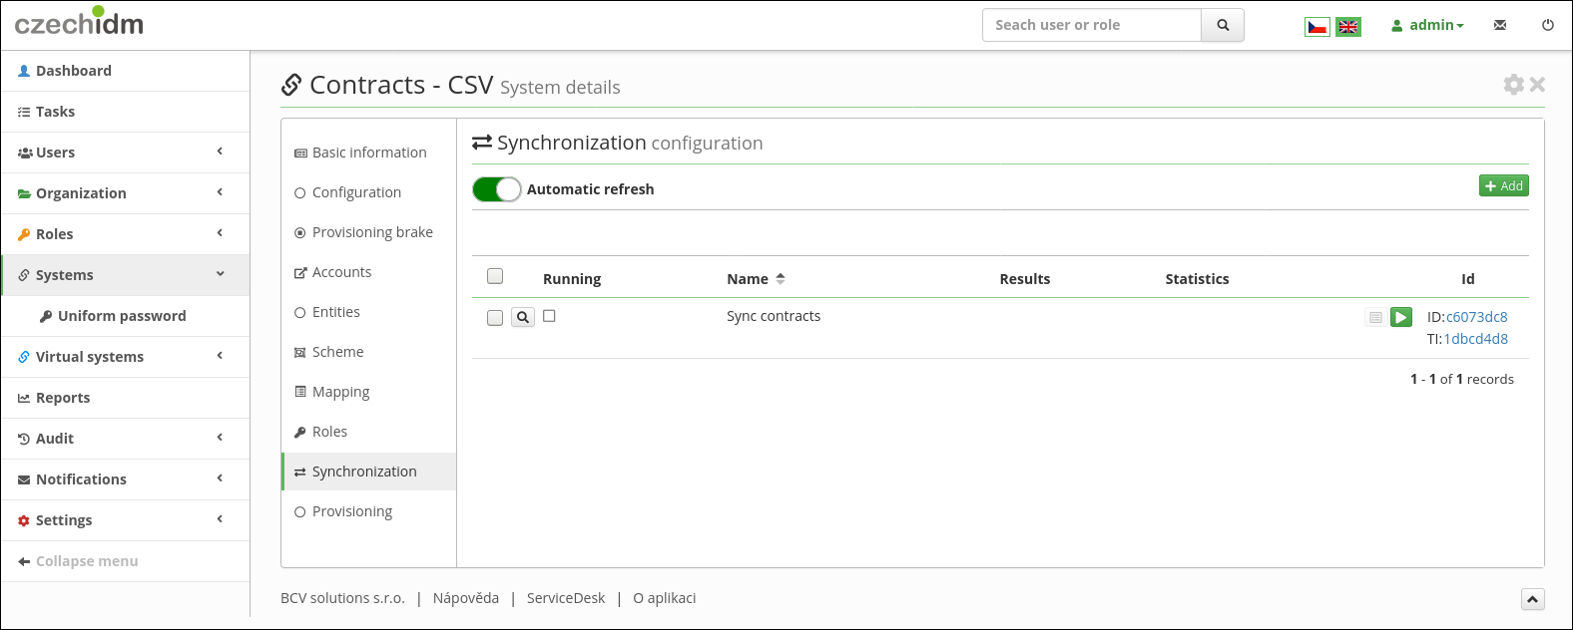Switch language using the Czech flag icon
The image size is (1573, 630).
(1317, 27)
